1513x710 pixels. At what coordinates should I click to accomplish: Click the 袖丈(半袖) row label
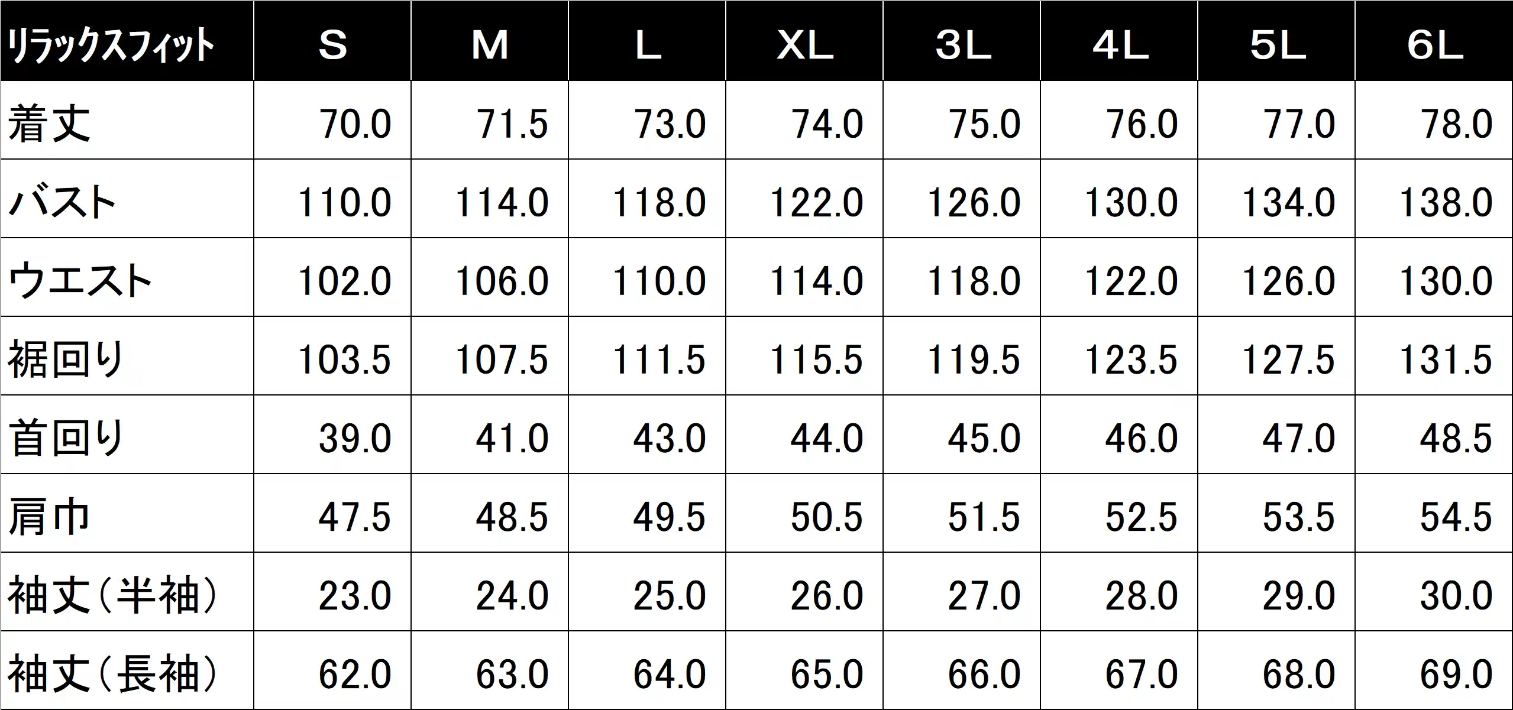127,592
